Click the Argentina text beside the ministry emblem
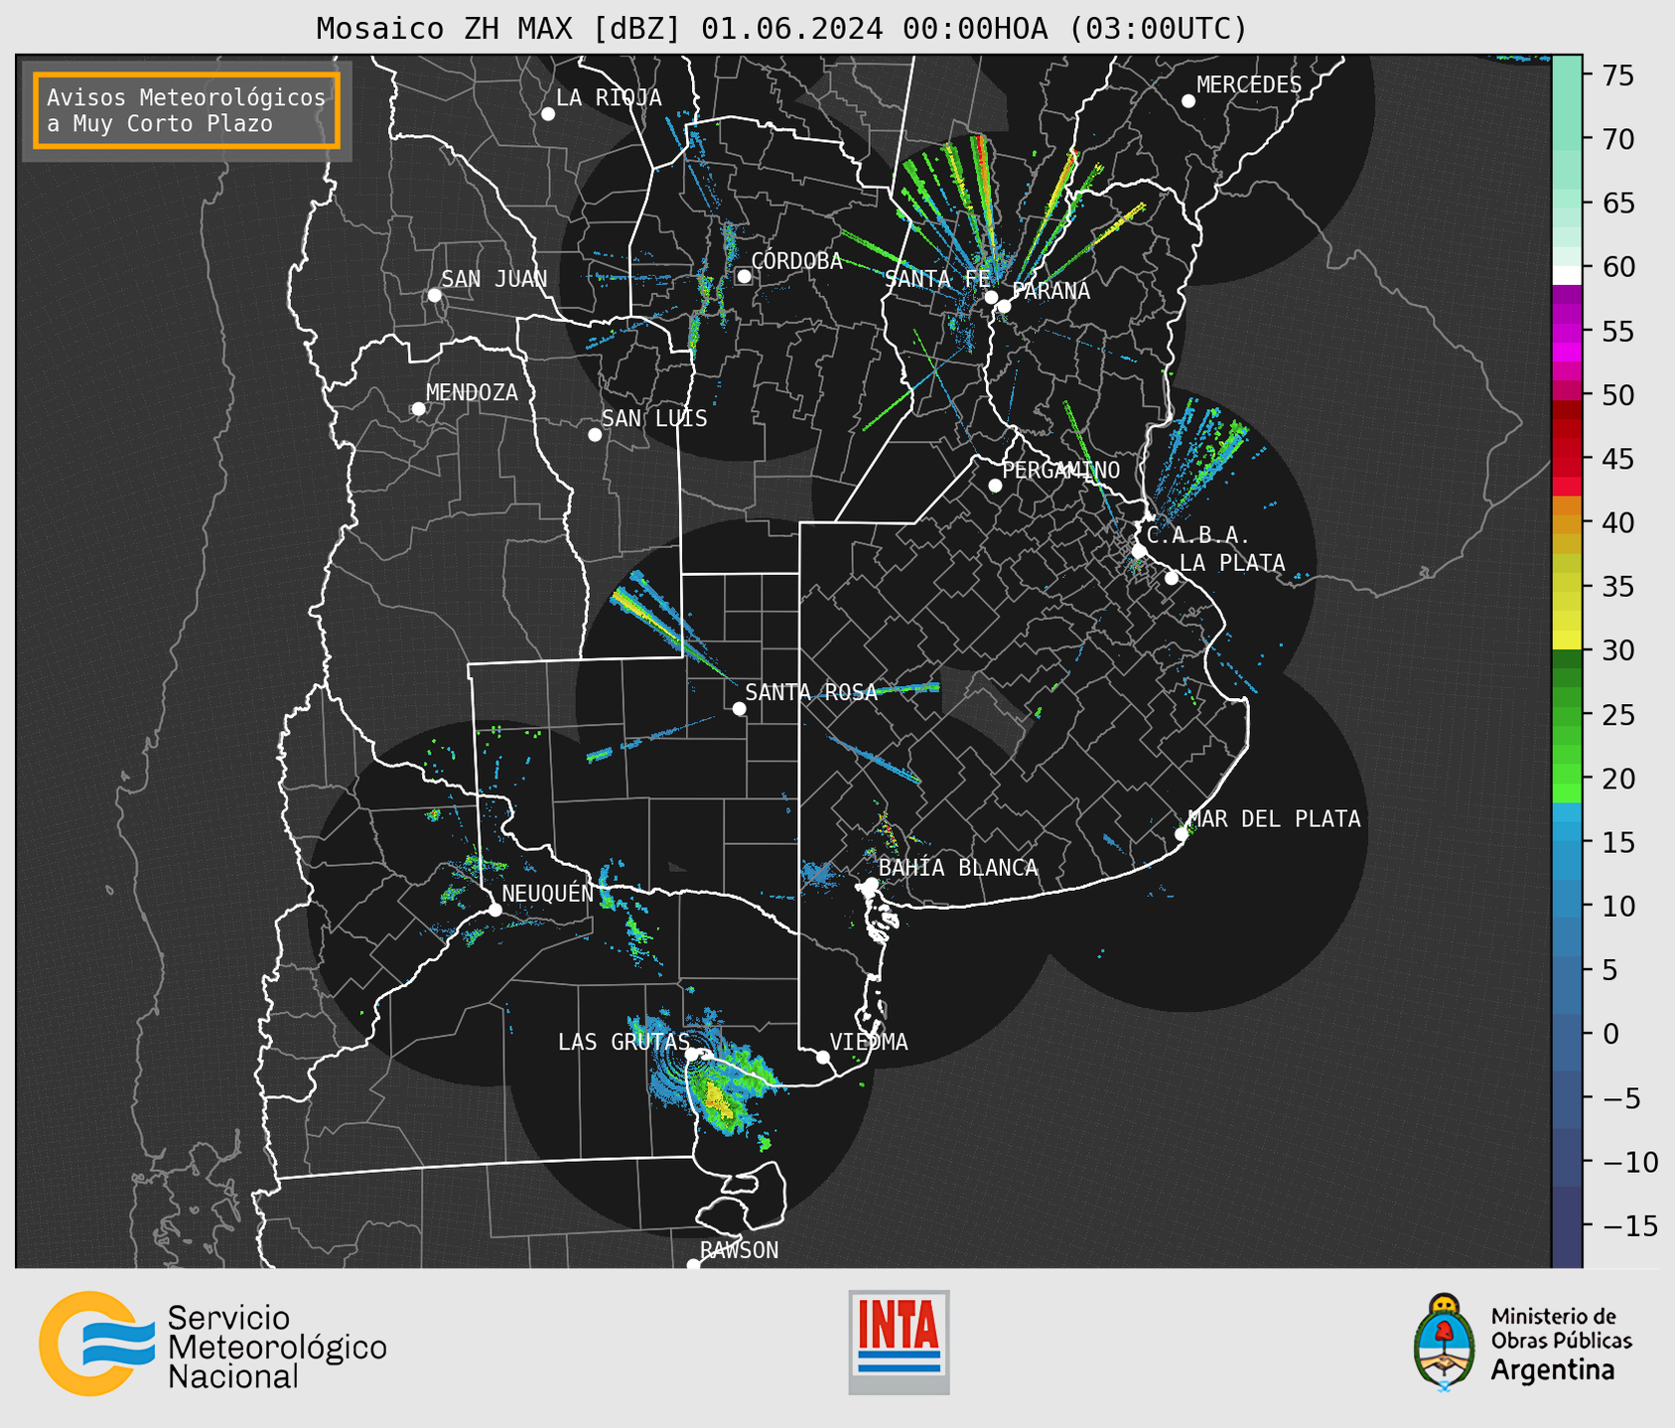 [1553, 1370]
